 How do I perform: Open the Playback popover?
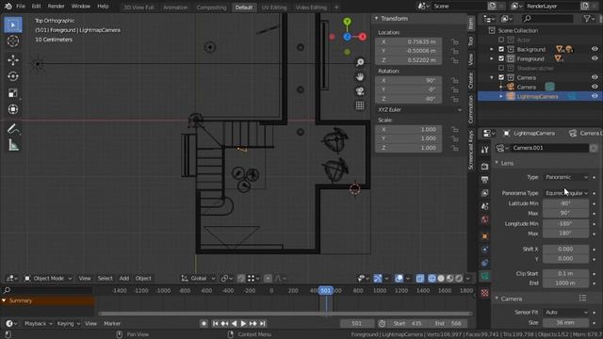[38, 324]
